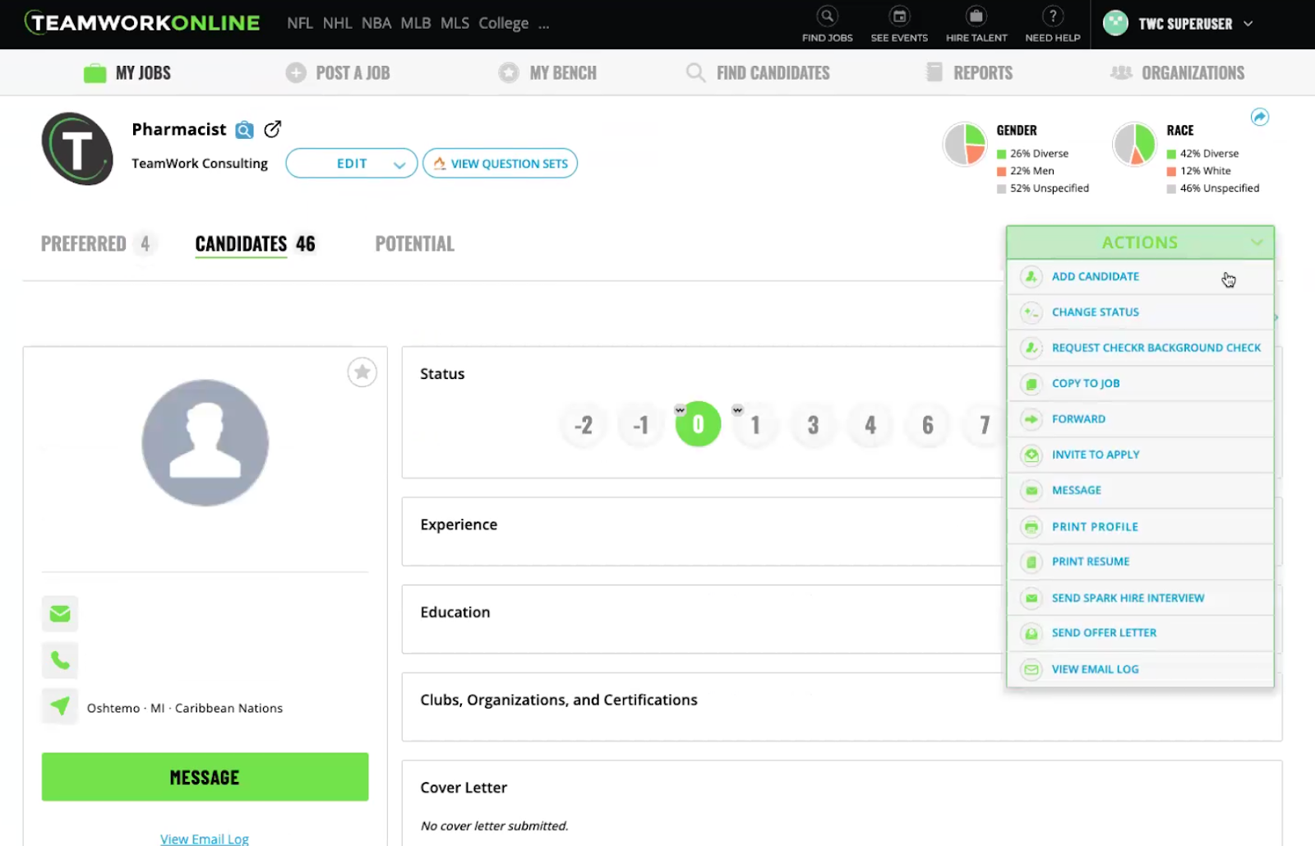The width and height of the screenshot is (1315, 846).
Task: Click the Hire Talent briefcase icon
Action: point(976,16)
